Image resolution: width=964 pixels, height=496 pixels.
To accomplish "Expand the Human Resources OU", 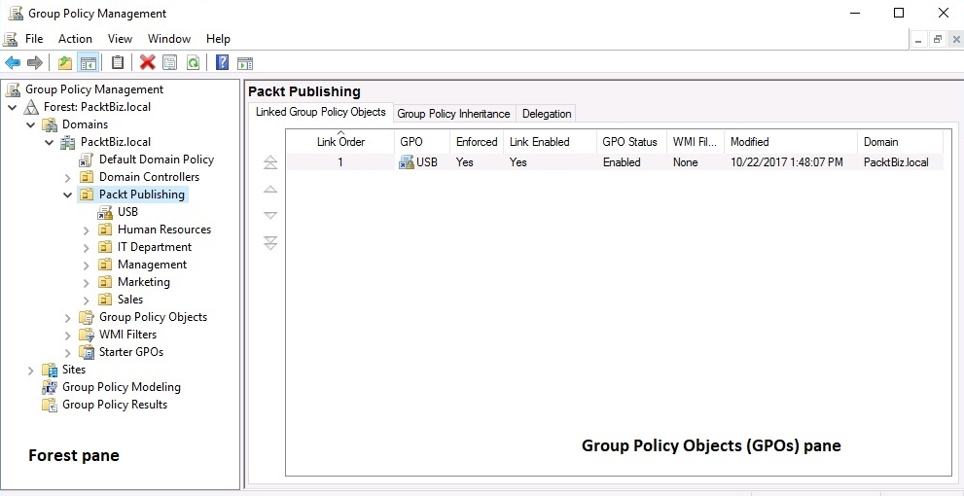I will coord(87,230).
